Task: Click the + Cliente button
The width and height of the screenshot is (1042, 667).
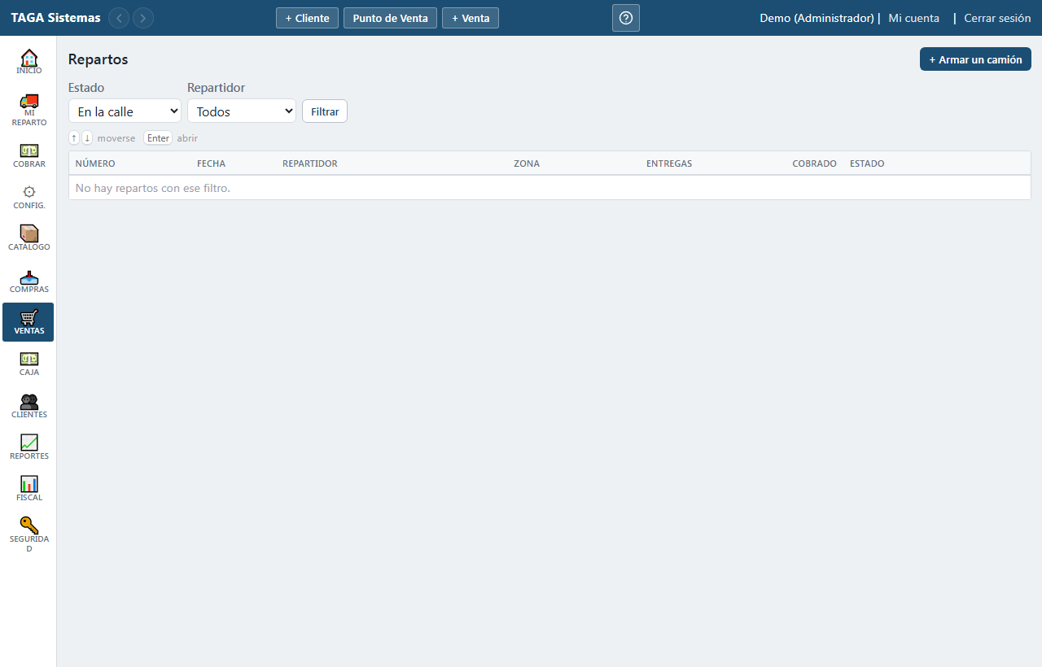Action: (x=307, y=18)
